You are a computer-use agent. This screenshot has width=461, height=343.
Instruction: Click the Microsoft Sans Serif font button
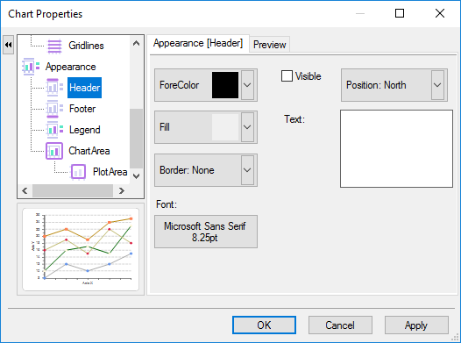click(206, 232)
